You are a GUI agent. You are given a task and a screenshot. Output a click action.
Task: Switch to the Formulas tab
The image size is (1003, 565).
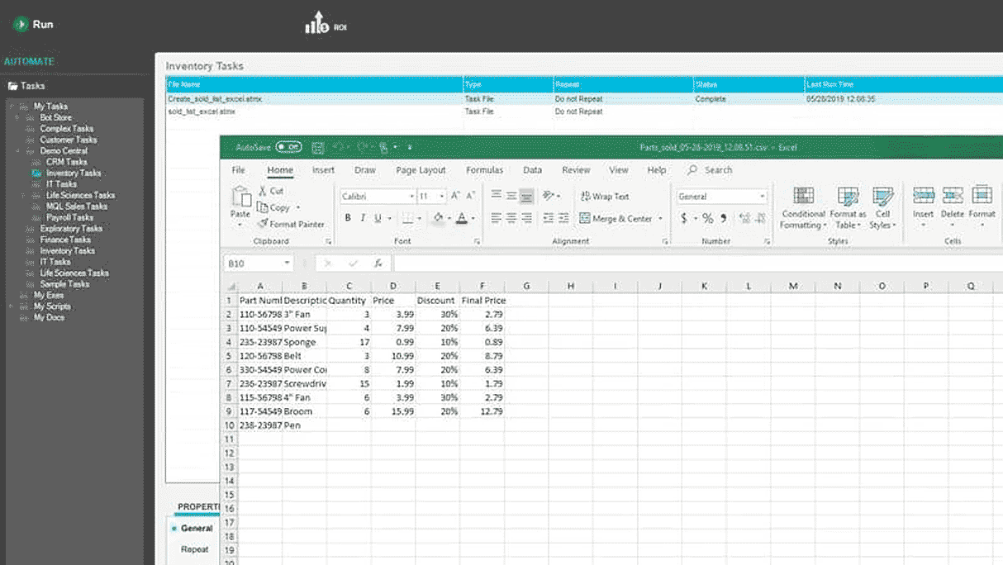[x=484, y=170]
